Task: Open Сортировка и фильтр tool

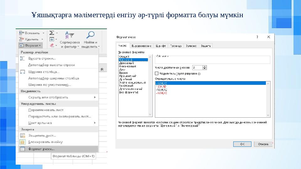Action: pos(70,39)
